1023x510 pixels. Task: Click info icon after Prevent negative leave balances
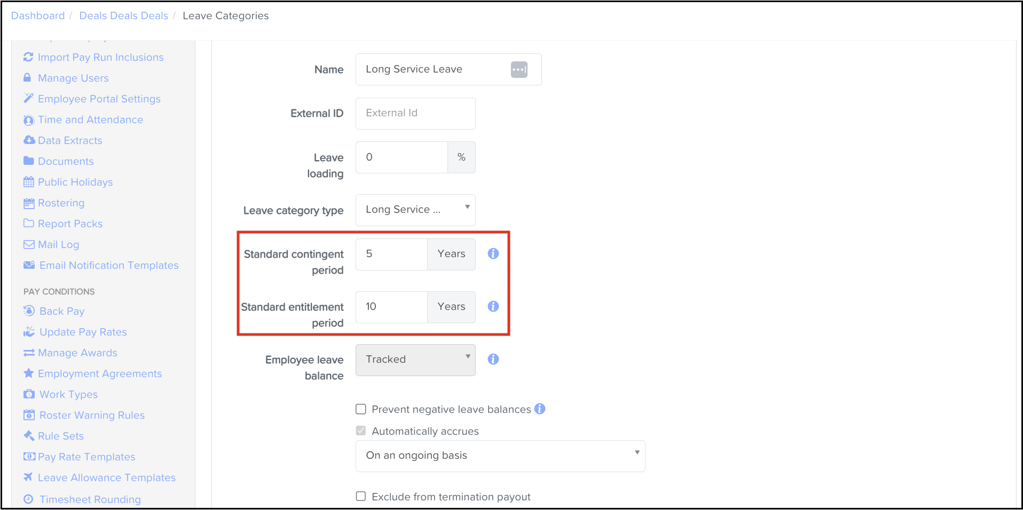coord(540,409)
